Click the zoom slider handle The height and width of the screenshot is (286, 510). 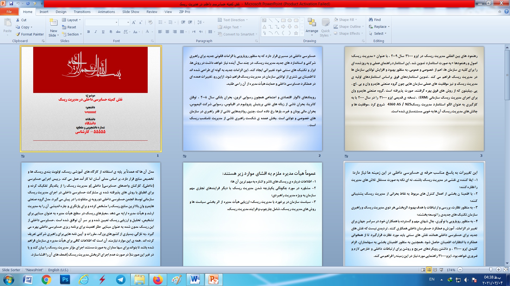491,270
